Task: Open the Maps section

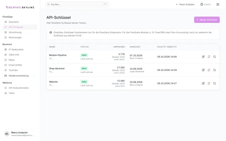Action: coord(20,60)
